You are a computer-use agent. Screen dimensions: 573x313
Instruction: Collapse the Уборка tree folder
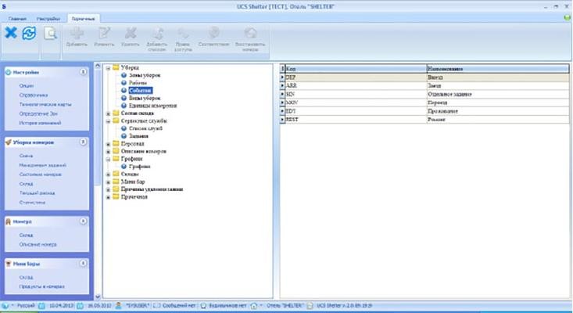click(x=108, y=68)
